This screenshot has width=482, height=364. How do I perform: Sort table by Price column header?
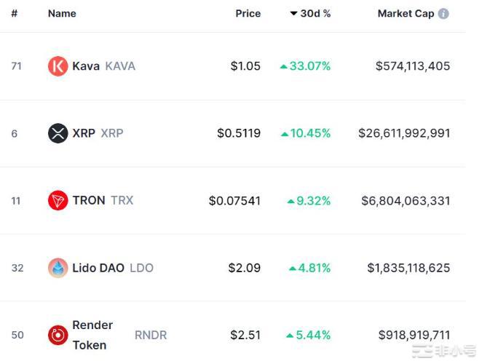[248, 14]
